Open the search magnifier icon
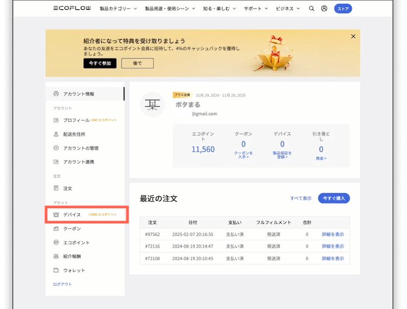This screenshot has height=309, width=407. pos(311,9)
